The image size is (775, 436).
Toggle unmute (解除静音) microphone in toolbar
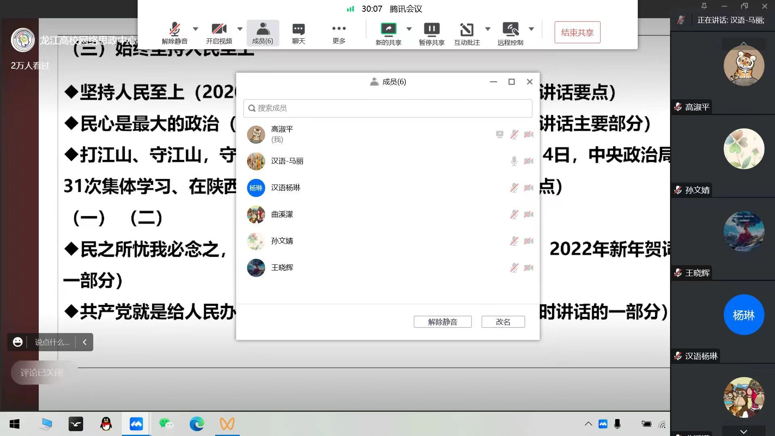[x=174, y=29]
